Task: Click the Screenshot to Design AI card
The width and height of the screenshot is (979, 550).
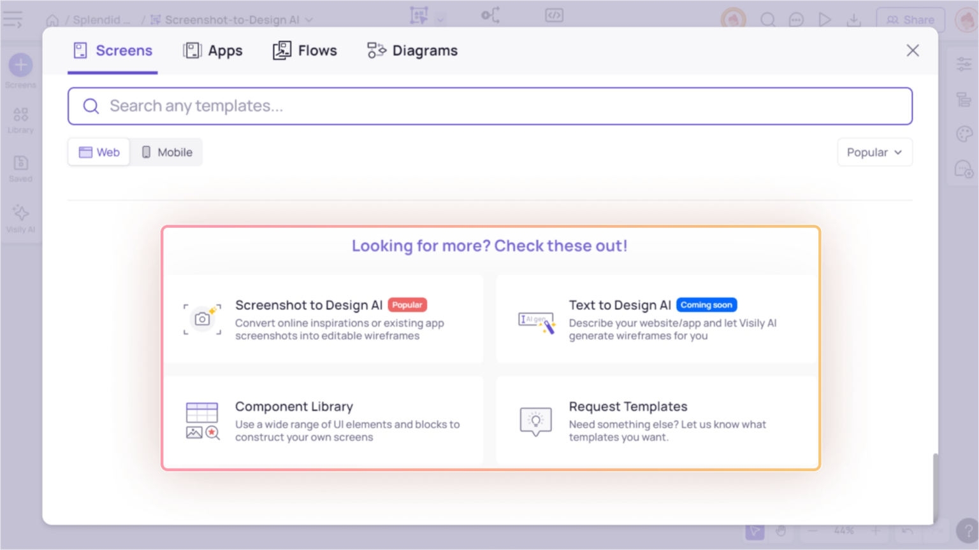Action: 325,319
